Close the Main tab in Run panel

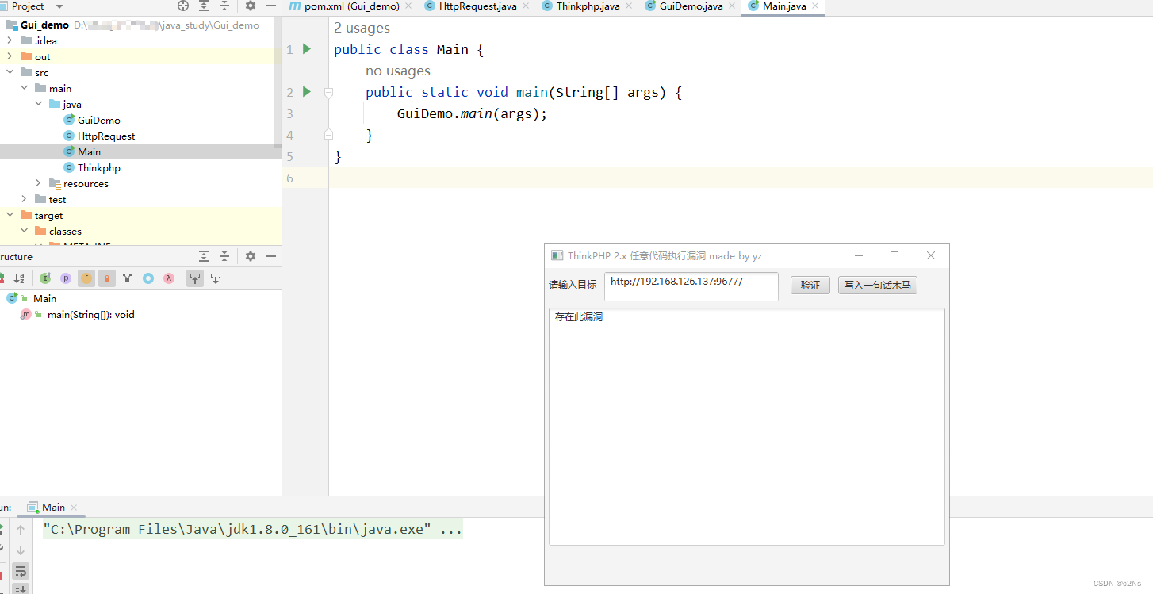click(x=74, y=508)
